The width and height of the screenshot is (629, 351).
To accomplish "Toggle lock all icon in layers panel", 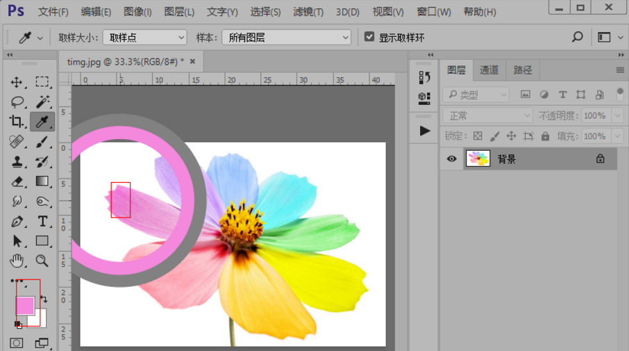I will 545,136.
